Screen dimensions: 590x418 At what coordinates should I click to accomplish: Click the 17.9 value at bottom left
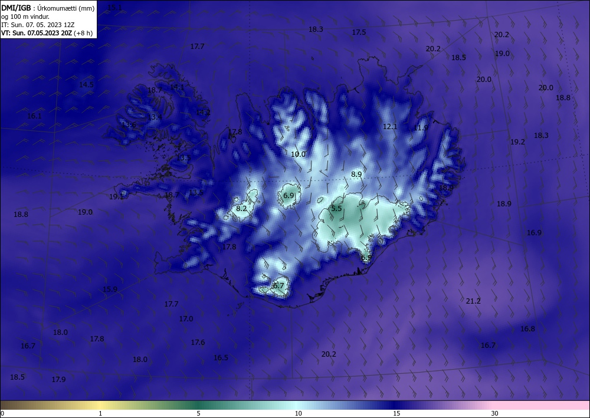click(x=58, y=380)
